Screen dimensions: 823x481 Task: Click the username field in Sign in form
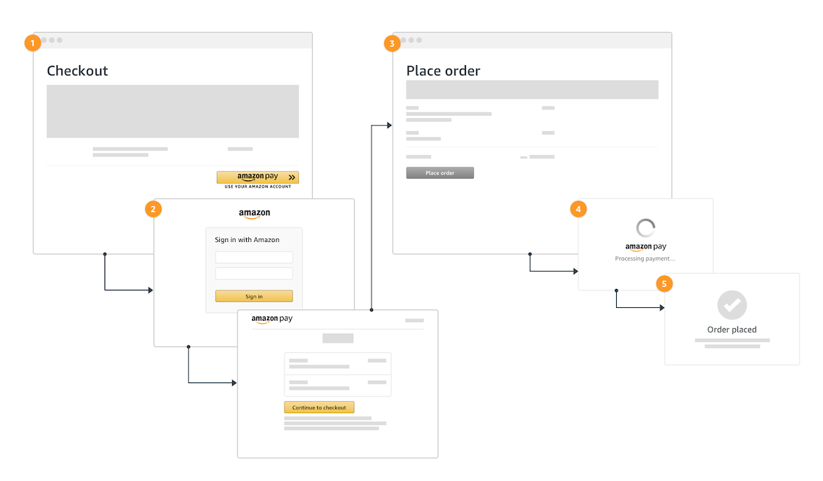[253, 257]
